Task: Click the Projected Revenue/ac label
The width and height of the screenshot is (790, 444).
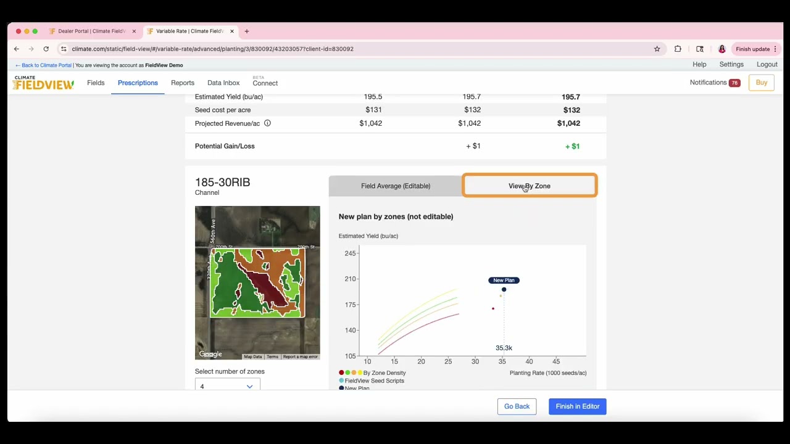Action: click(227, 123)
